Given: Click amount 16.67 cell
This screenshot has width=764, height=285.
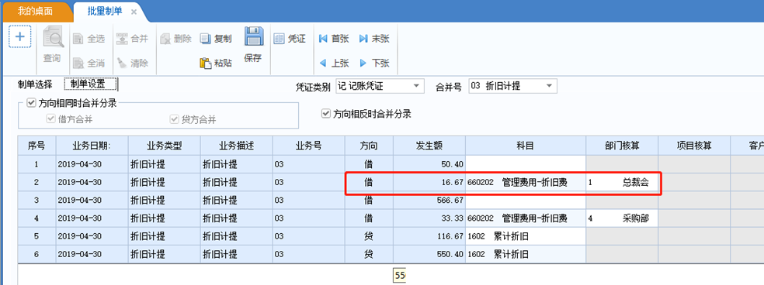Looking at the screenshot, I should 429,182.
